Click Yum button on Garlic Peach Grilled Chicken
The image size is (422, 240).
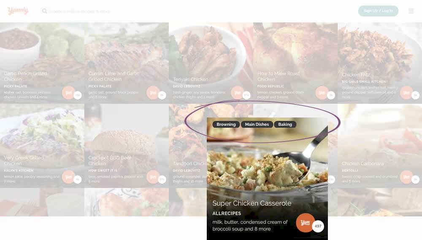point(68,93)
